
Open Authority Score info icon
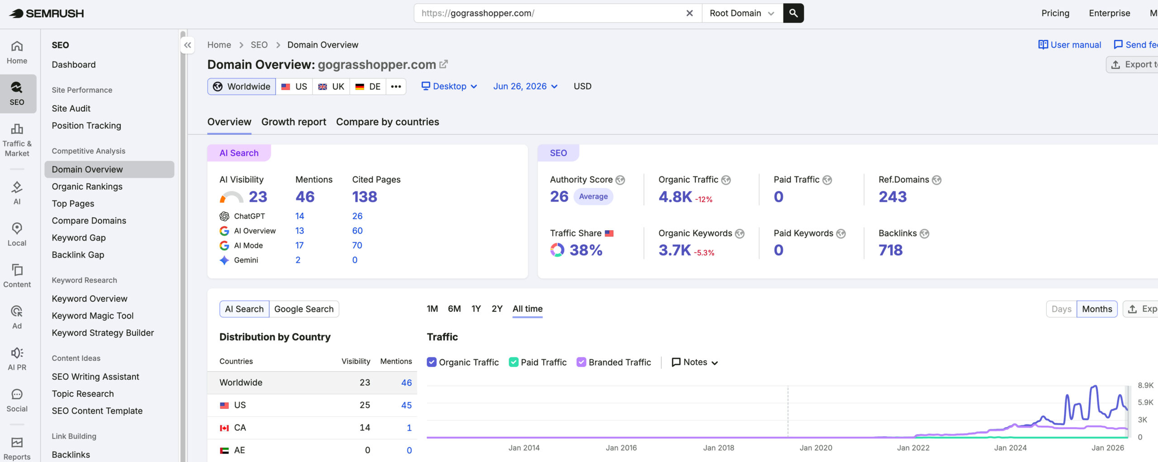point(620,180)
